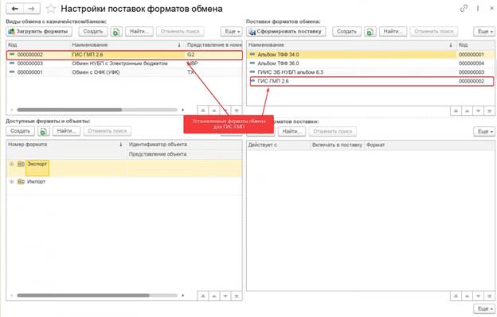This screenshot has width=497, height=317.
Task: Click the Идентификатор объекта column header
Action: click(185, 145)
